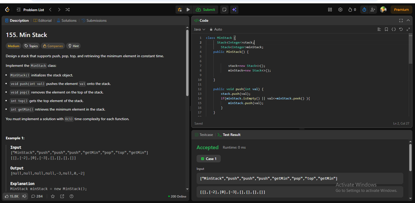Click the Saved status label
Image resolution: width=415 pixels, height=203 pixels.
point(199,123)
